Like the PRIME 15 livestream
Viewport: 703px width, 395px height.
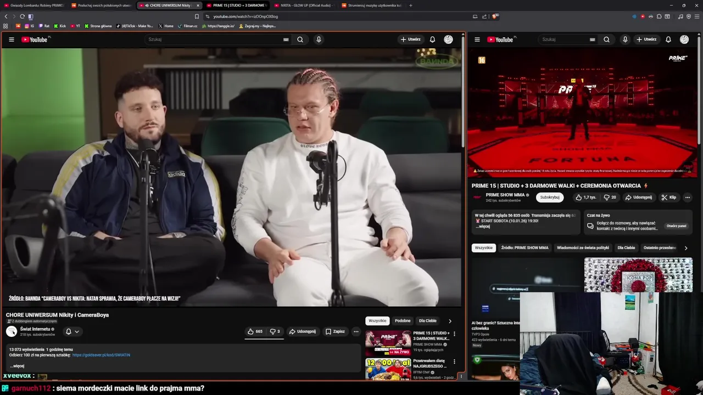(585, 198)
